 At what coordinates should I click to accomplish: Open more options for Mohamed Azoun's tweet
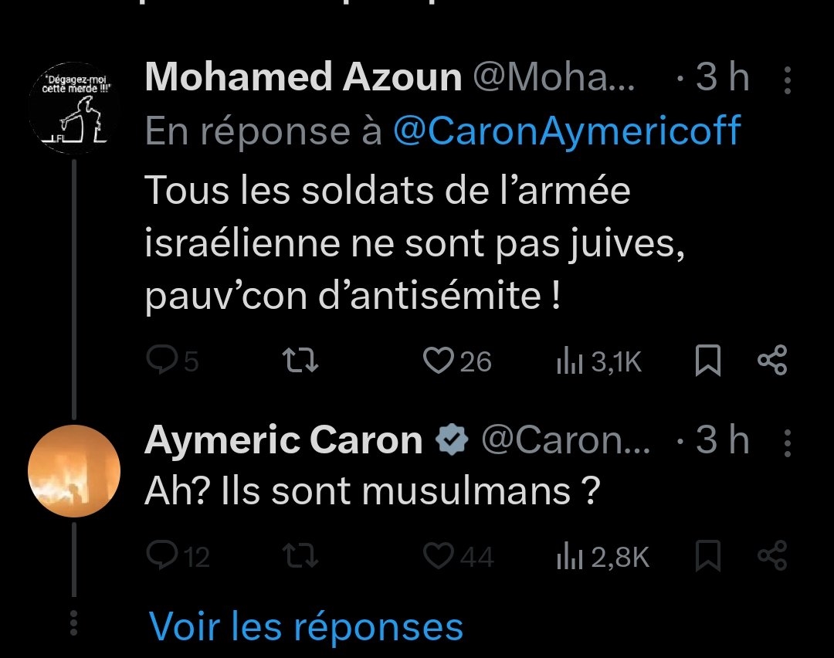[x=787, y=79]
